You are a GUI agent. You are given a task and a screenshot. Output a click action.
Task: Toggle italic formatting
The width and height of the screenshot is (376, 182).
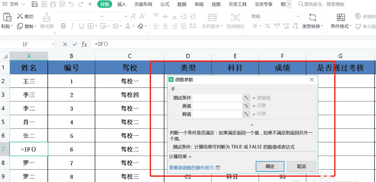(72, 26)
